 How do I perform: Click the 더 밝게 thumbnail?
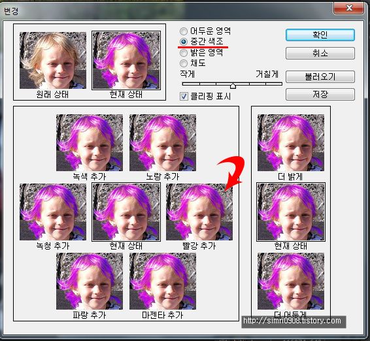[x=291, y=142]
